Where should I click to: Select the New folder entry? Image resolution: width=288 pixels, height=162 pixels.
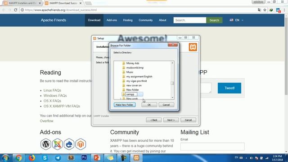(x=132, y=90)
